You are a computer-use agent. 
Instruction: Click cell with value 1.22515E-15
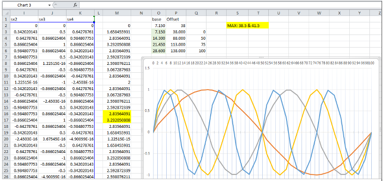(117, 139)
